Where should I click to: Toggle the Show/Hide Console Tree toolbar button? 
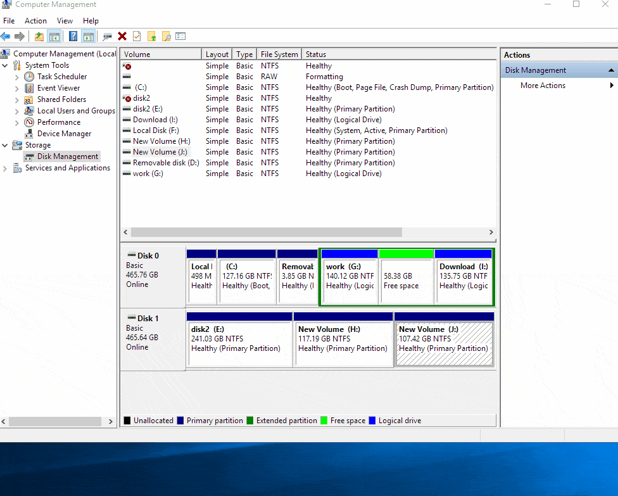(54, 36)
